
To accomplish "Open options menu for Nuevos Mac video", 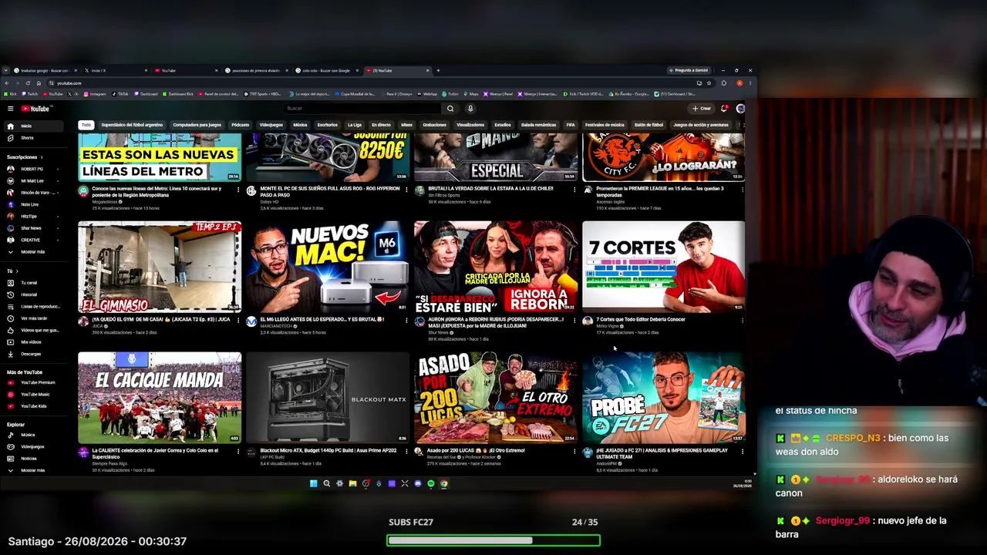I will [406, 320].
